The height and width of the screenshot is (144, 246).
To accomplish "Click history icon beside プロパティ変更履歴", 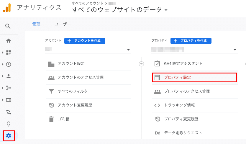I will pyautogui.click(x=158, y=119).
